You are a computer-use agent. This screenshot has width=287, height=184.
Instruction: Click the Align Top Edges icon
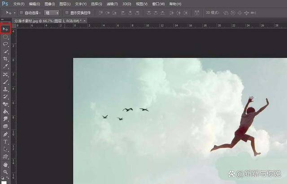click(x=100, y=13)
